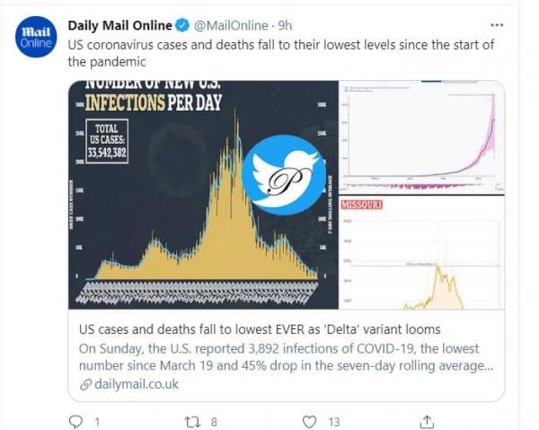Retweet the Daily Mail post
The height and width of the screenshot is (430, 539).
[x=192, y=420]
